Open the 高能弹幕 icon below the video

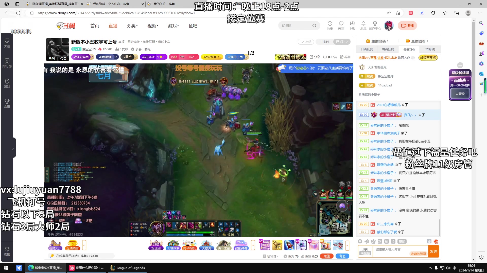[241, 245]
